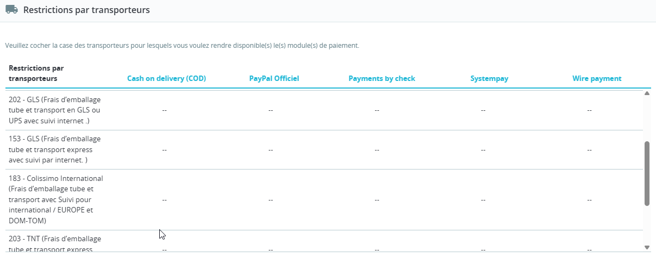This screenshot has height=257, width=656.
Task: Select the 202 - GLS carrier row label
Action: (x=55, y=110)
